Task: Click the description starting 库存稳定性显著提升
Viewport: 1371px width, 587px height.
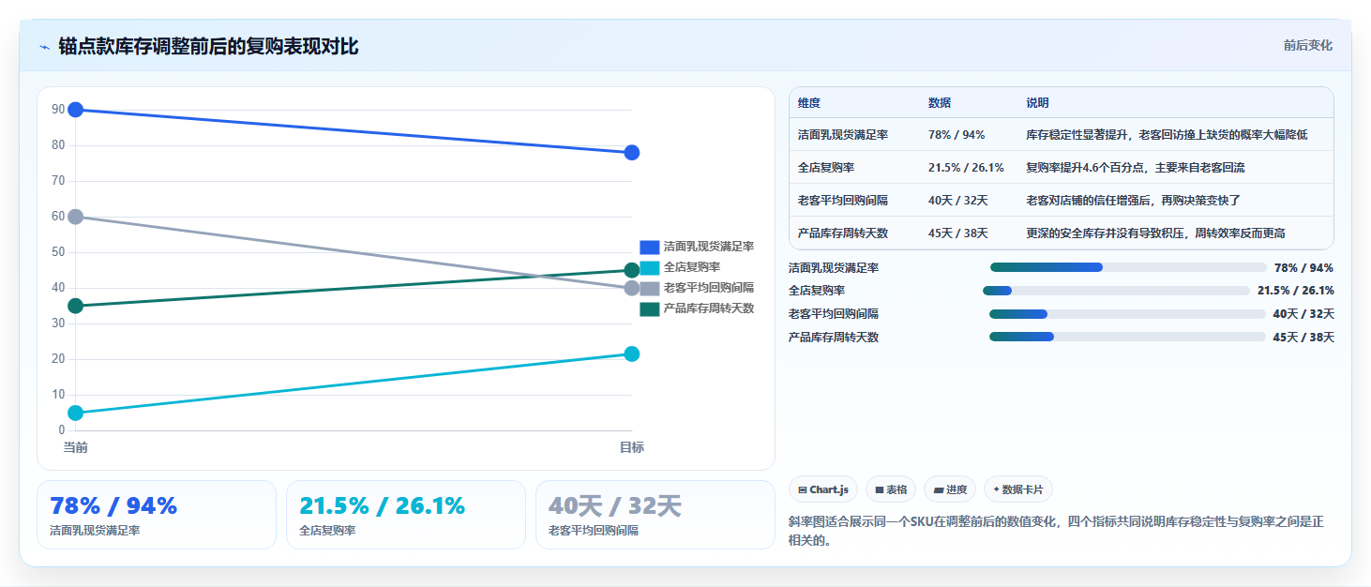Action: (x=1167, y=135)
